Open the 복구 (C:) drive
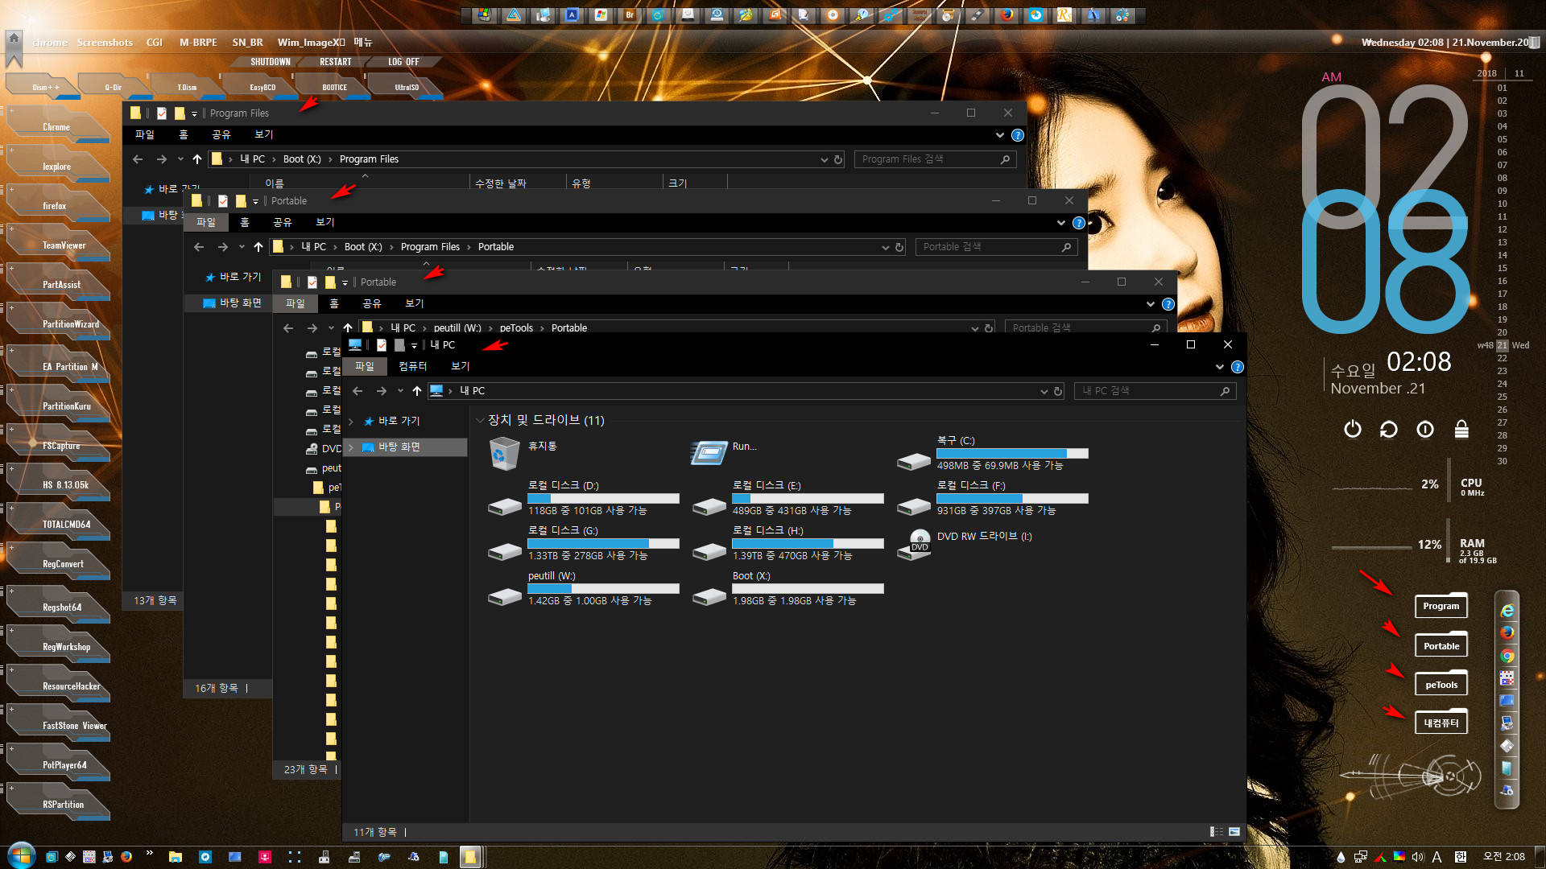1546x869 pixels. coord(993,453)
